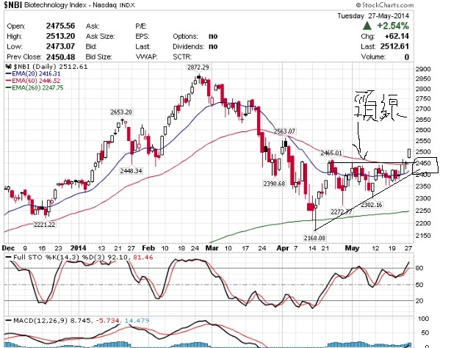Click the 'Feb' date axis label
Viewport: 451px width, 348px height.
click(148, 248)
